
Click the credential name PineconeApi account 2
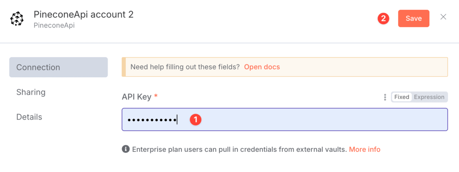(83, 15)
